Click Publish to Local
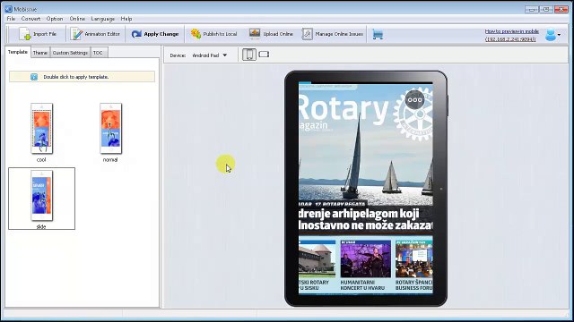Viewport: 574px width, 322px height. click(213, 34)
